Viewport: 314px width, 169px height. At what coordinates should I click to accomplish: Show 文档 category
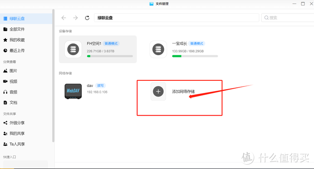26,103
